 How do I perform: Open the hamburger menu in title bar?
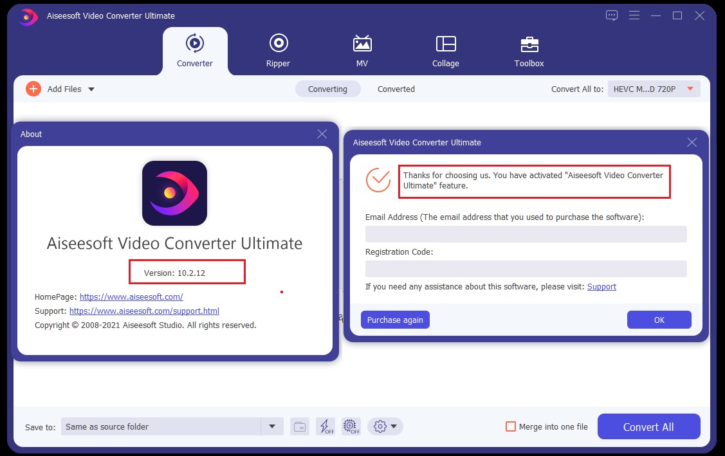(x=634, y=15)
